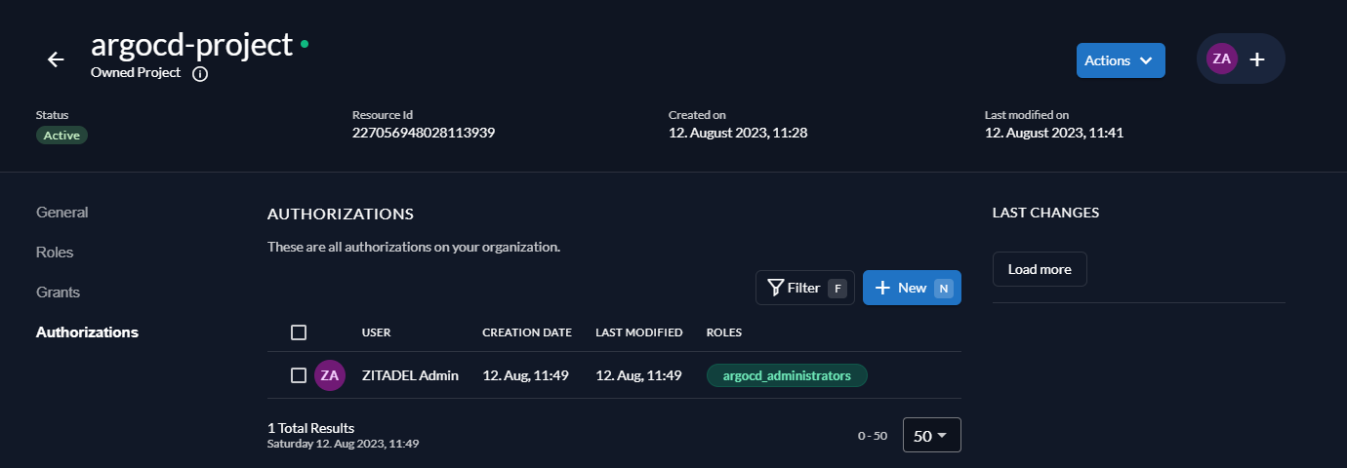
Task: Open the Actions dropdown
Action: [1121, 60]
